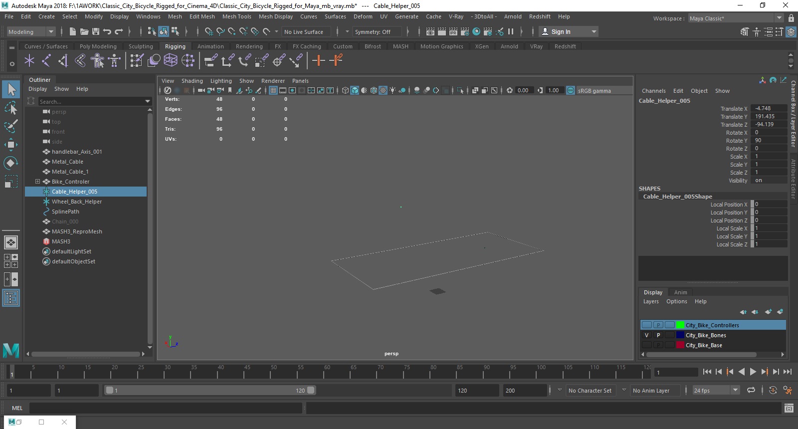
Task: Click the Create Locator shelf icon
Action: [29, 61]
